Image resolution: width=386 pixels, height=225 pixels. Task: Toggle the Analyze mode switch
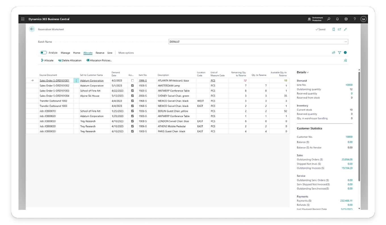(43, 53)
